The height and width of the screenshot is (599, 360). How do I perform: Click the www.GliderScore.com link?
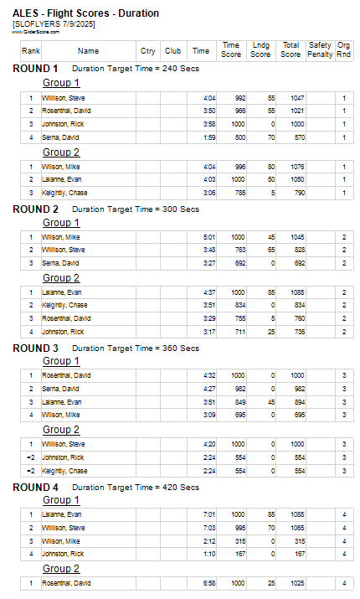click(35, 32)
